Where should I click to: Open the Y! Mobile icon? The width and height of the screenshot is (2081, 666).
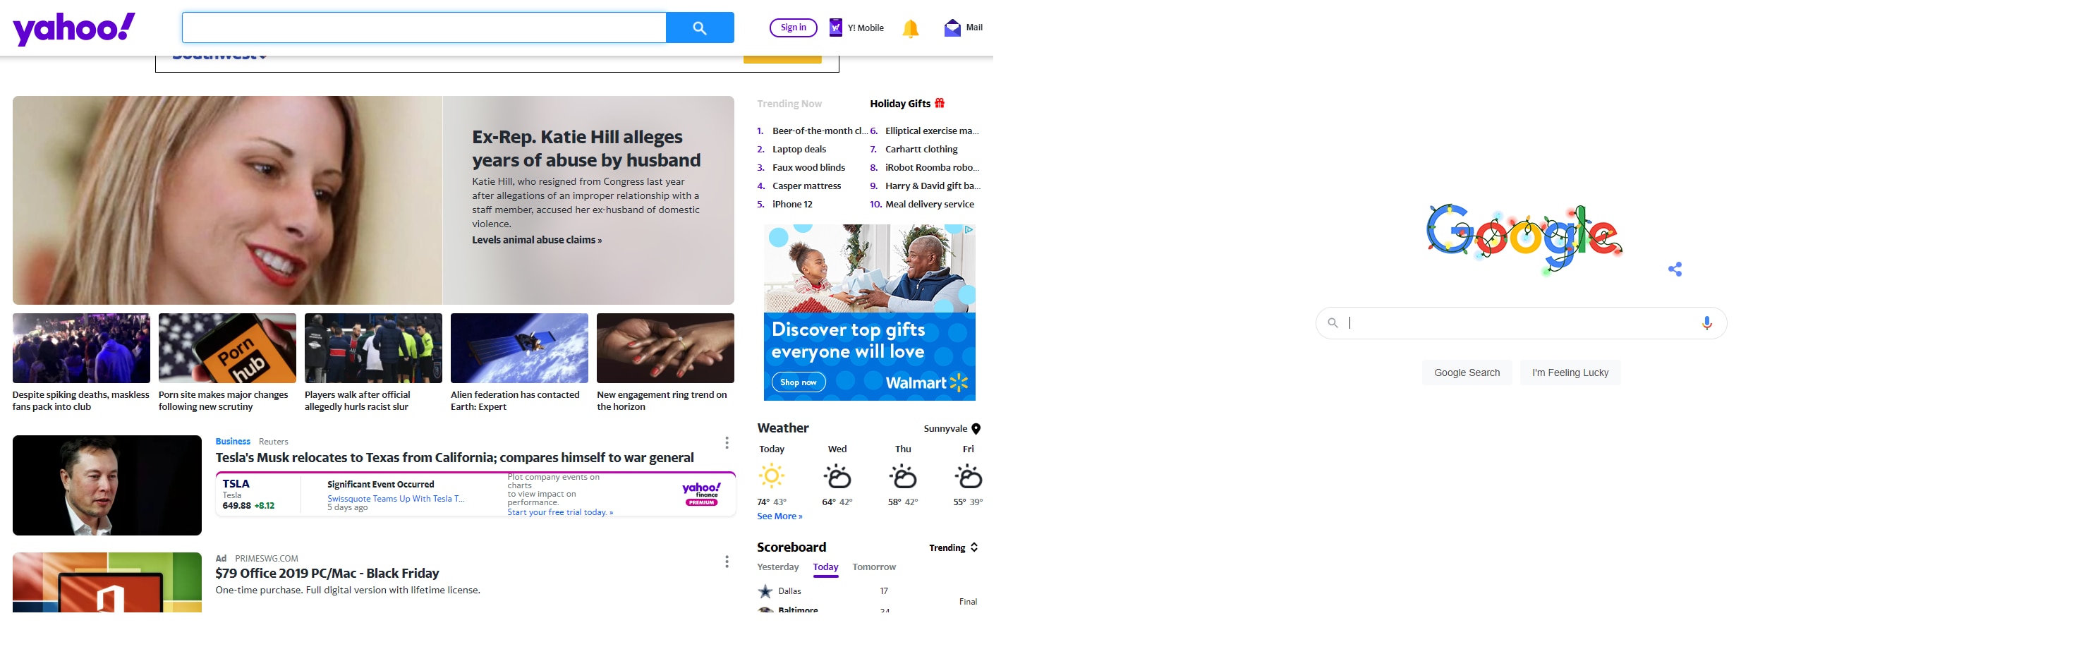coord(836,28)
